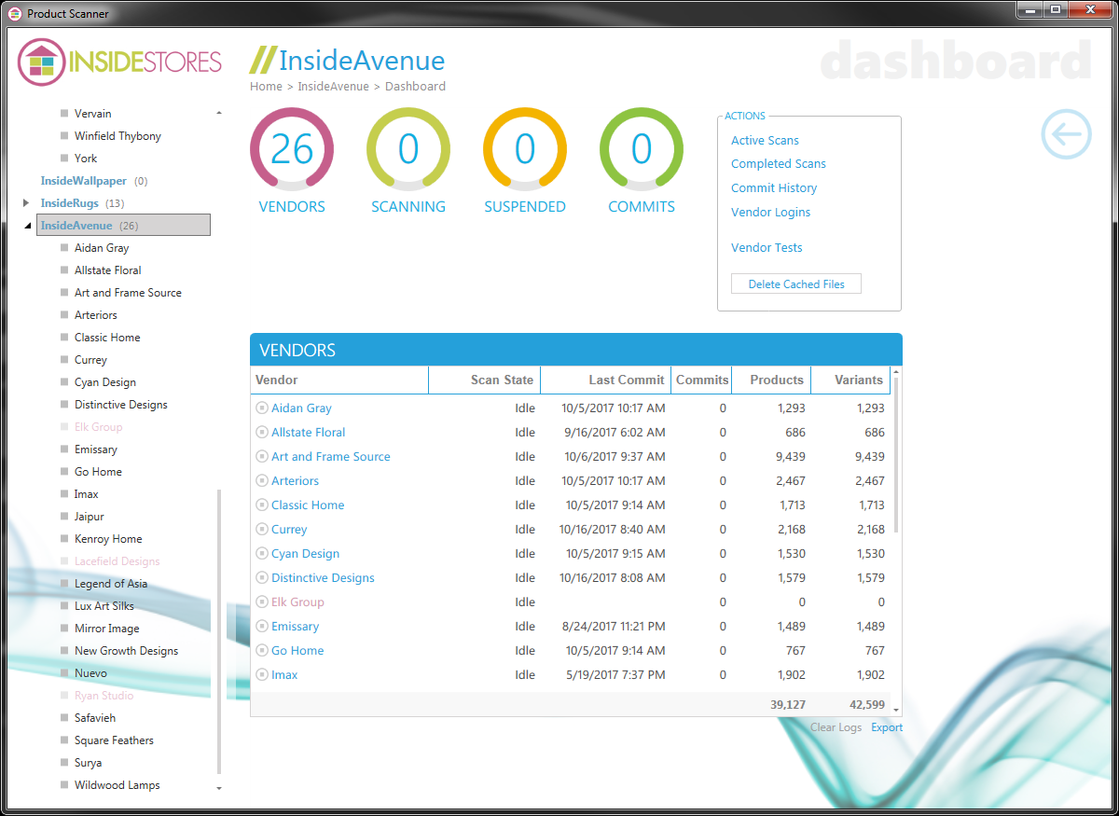Image resolution: width=1119 pixels, height=816 pixels.
Task: Click the status icon beside Elk Group in the table
Action: click(x=262, y=602)
